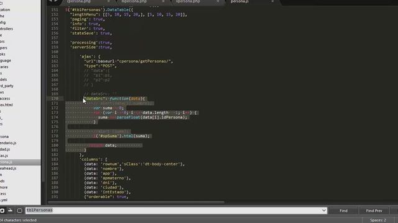Screen dimensions: 398x223
Task: Close the mpersona.php tab
Action: (x=163, y=1)
